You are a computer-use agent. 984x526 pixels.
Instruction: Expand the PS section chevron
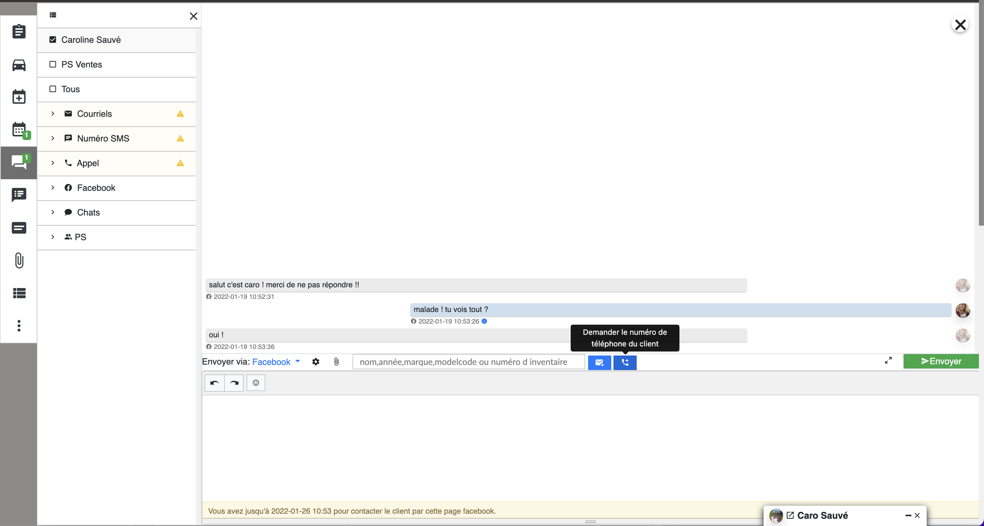click(x=53, y=237)
